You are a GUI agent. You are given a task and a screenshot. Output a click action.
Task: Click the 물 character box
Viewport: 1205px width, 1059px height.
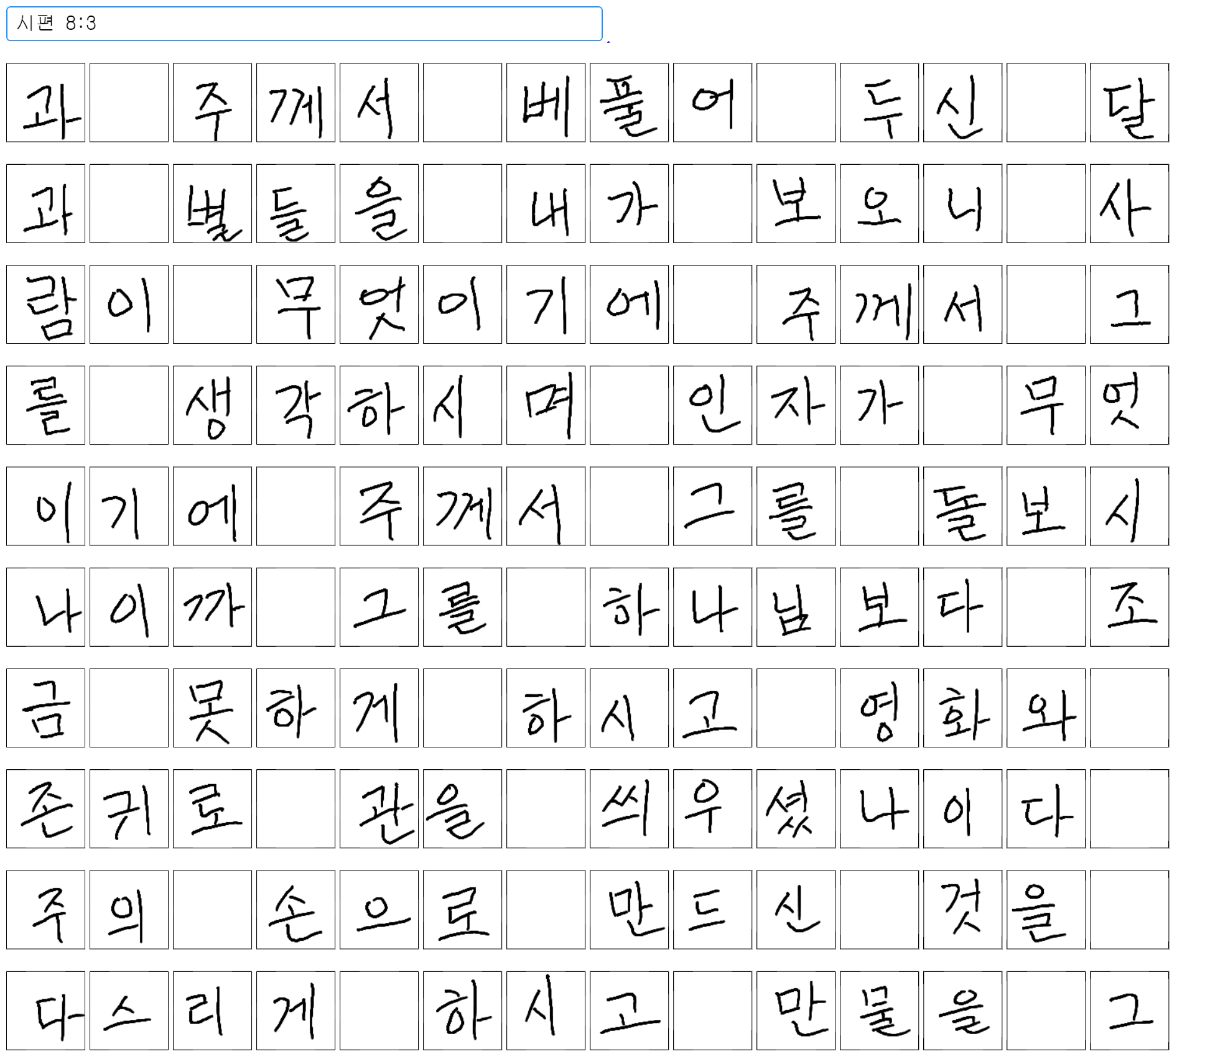click(x=879, y=1010)
